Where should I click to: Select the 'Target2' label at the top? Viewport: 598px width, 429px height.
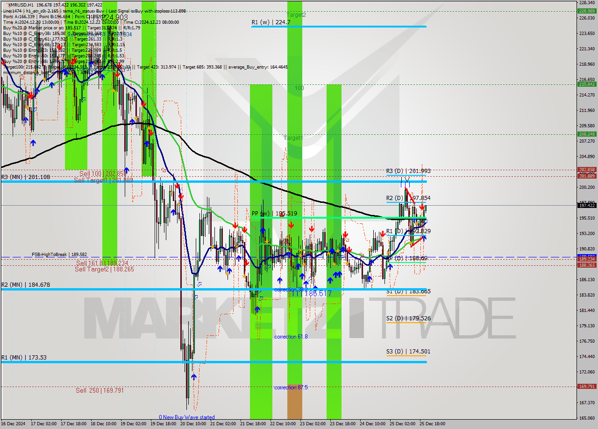point(296,15)
